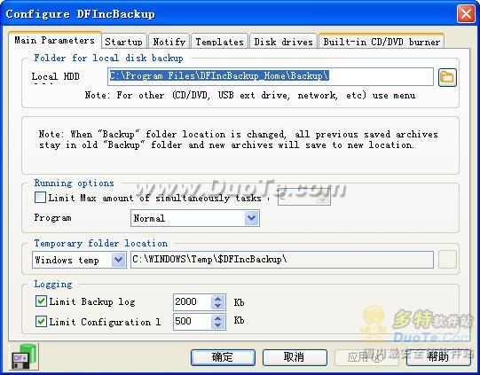The image size is (480, 375).
Task: Click the Local HDD backup path field
Action: (x=271, y=76)
